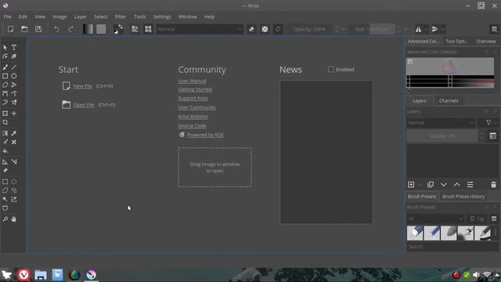Switch to the Brush Preset History tab
This screenshot has width=501, height=282.
pyautogui.click(x=463, y=197)
